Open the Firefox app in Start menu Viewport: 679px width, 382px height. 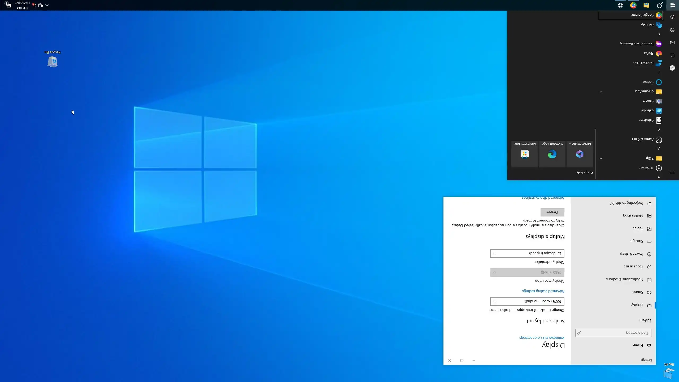(649, 53)
